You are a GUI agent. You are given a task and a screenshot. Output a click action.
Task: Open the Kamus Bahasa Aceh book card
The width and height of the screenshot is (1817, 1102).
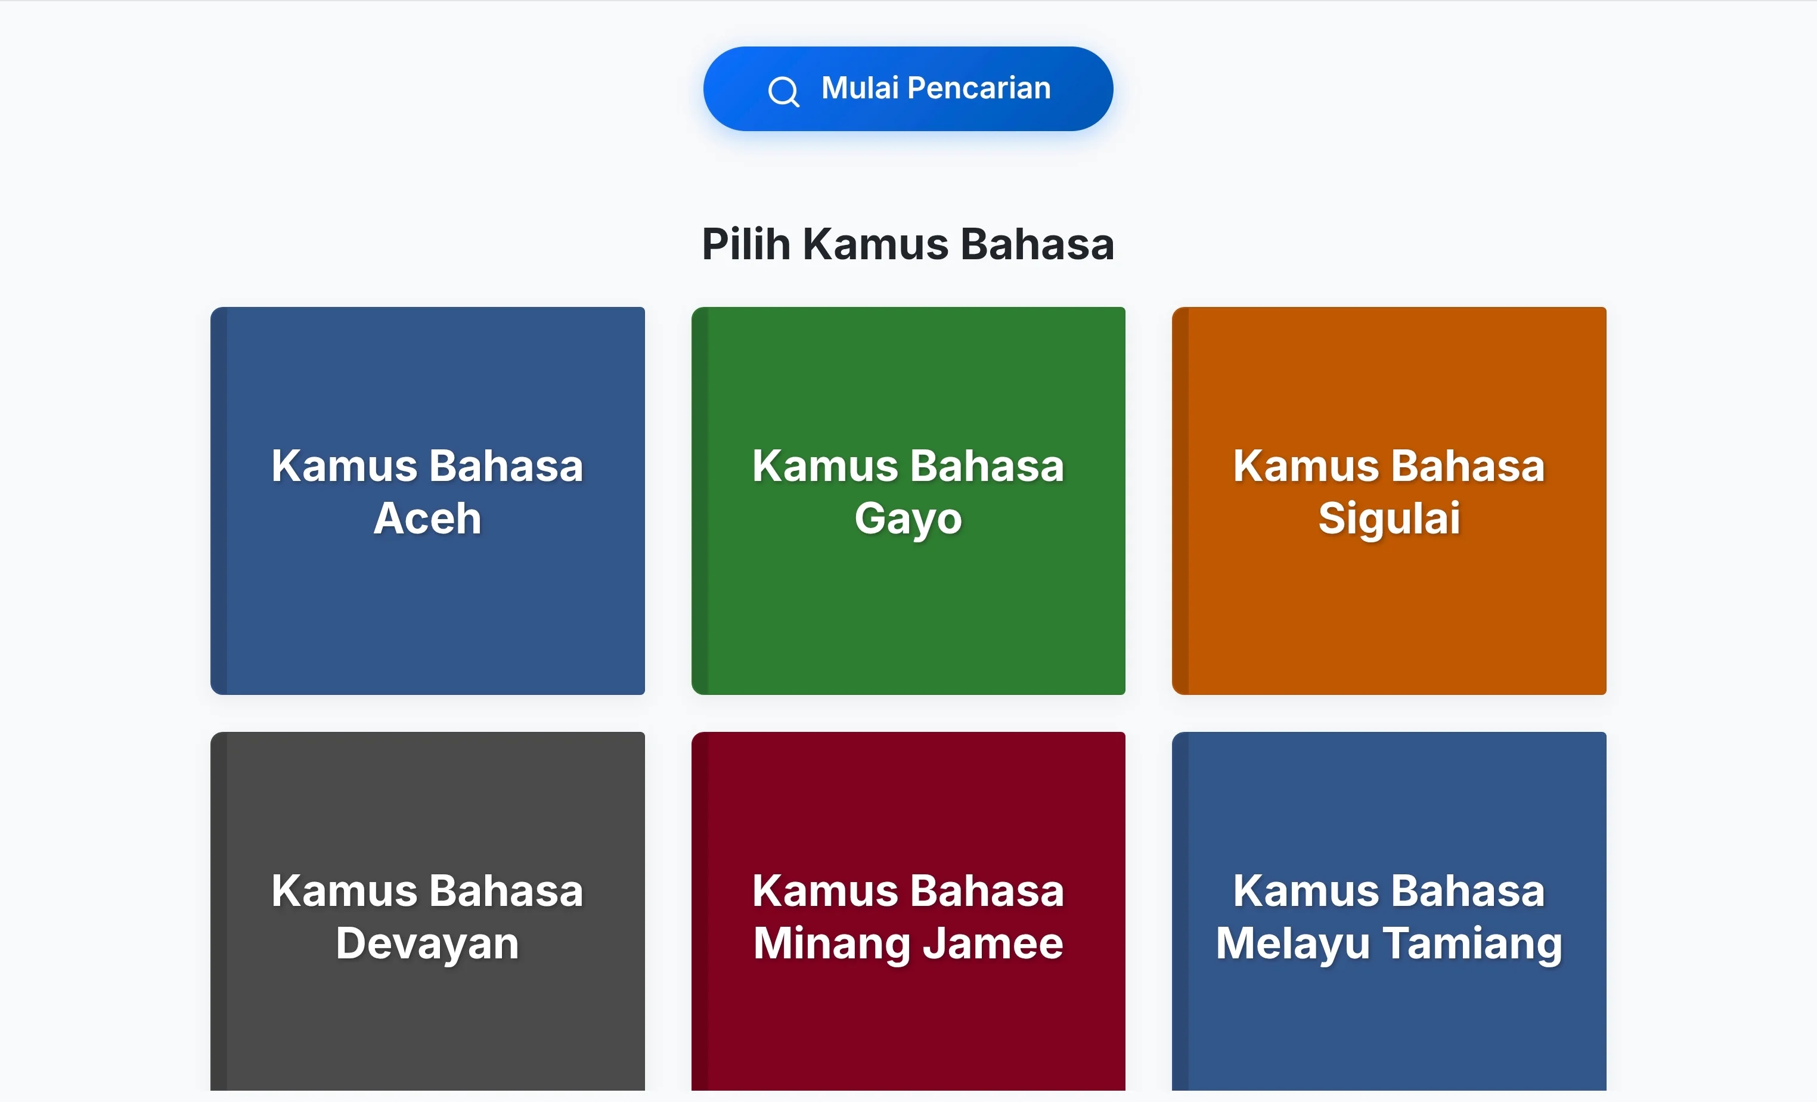[427, 501]
